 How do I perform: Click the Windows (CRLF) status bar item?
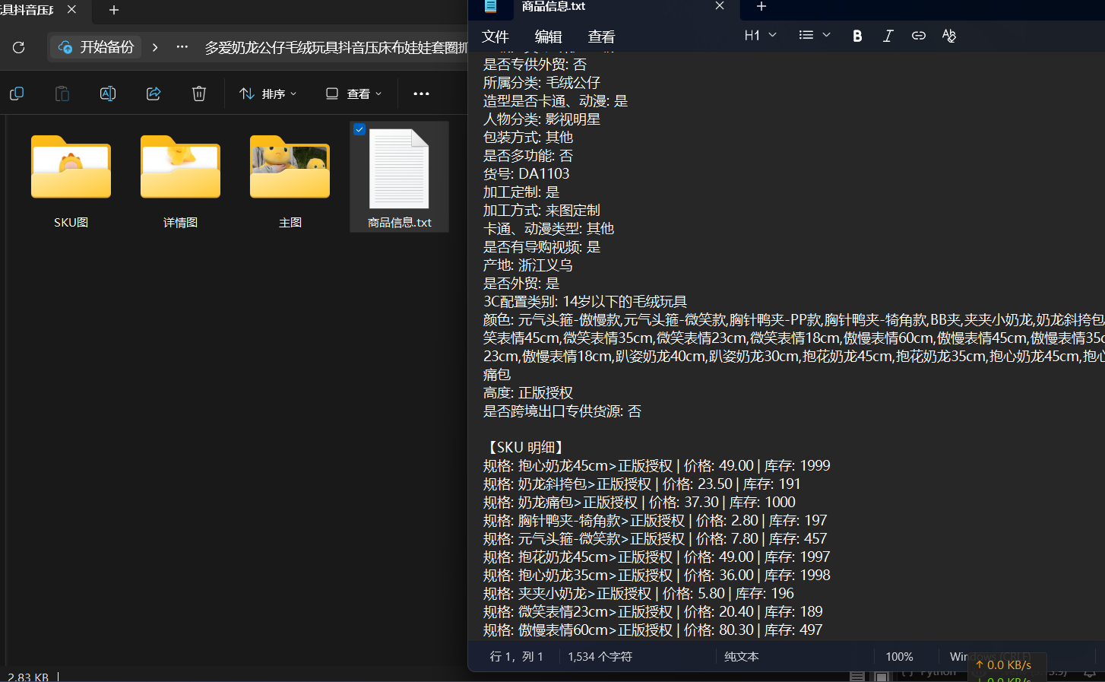[x=988, y=656]
